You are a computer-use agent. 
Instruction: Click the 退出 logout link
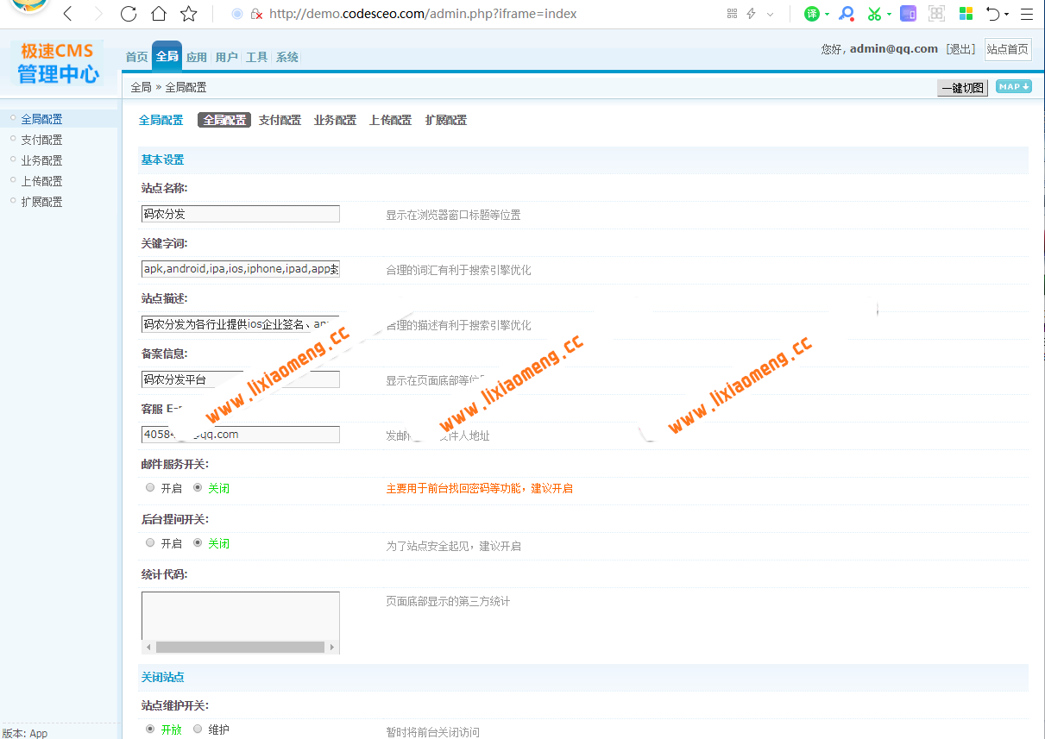[960, 49]
